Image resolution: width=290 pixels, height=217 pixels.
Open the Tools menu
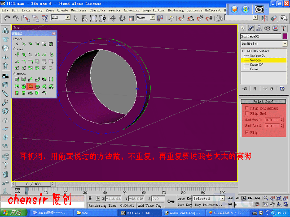click(x=26, y=10)
